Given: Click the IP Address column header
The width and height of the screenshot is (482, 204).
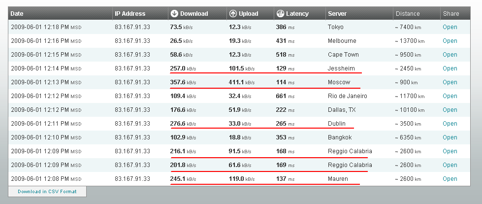Looking at the screenshot, I should pyautogui.click(x=130, y=14).
